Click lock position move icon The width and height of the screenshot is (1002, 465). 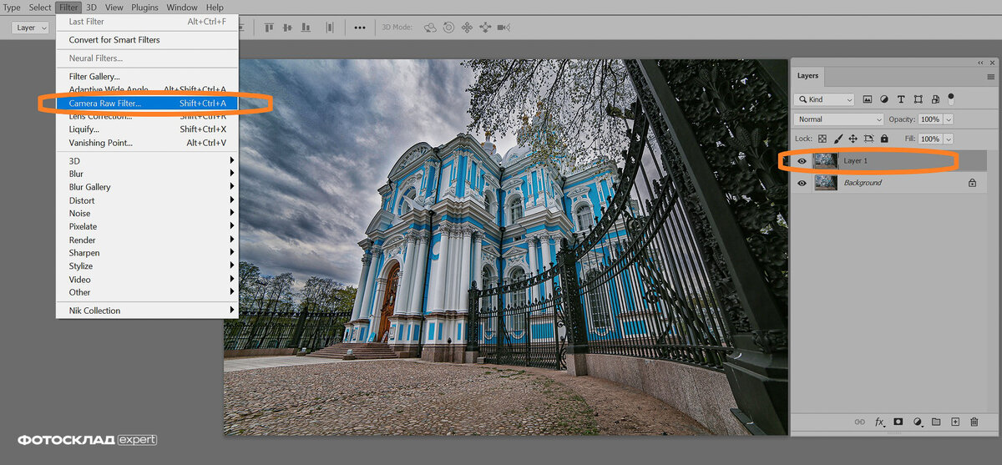click(x=853, y=139)
